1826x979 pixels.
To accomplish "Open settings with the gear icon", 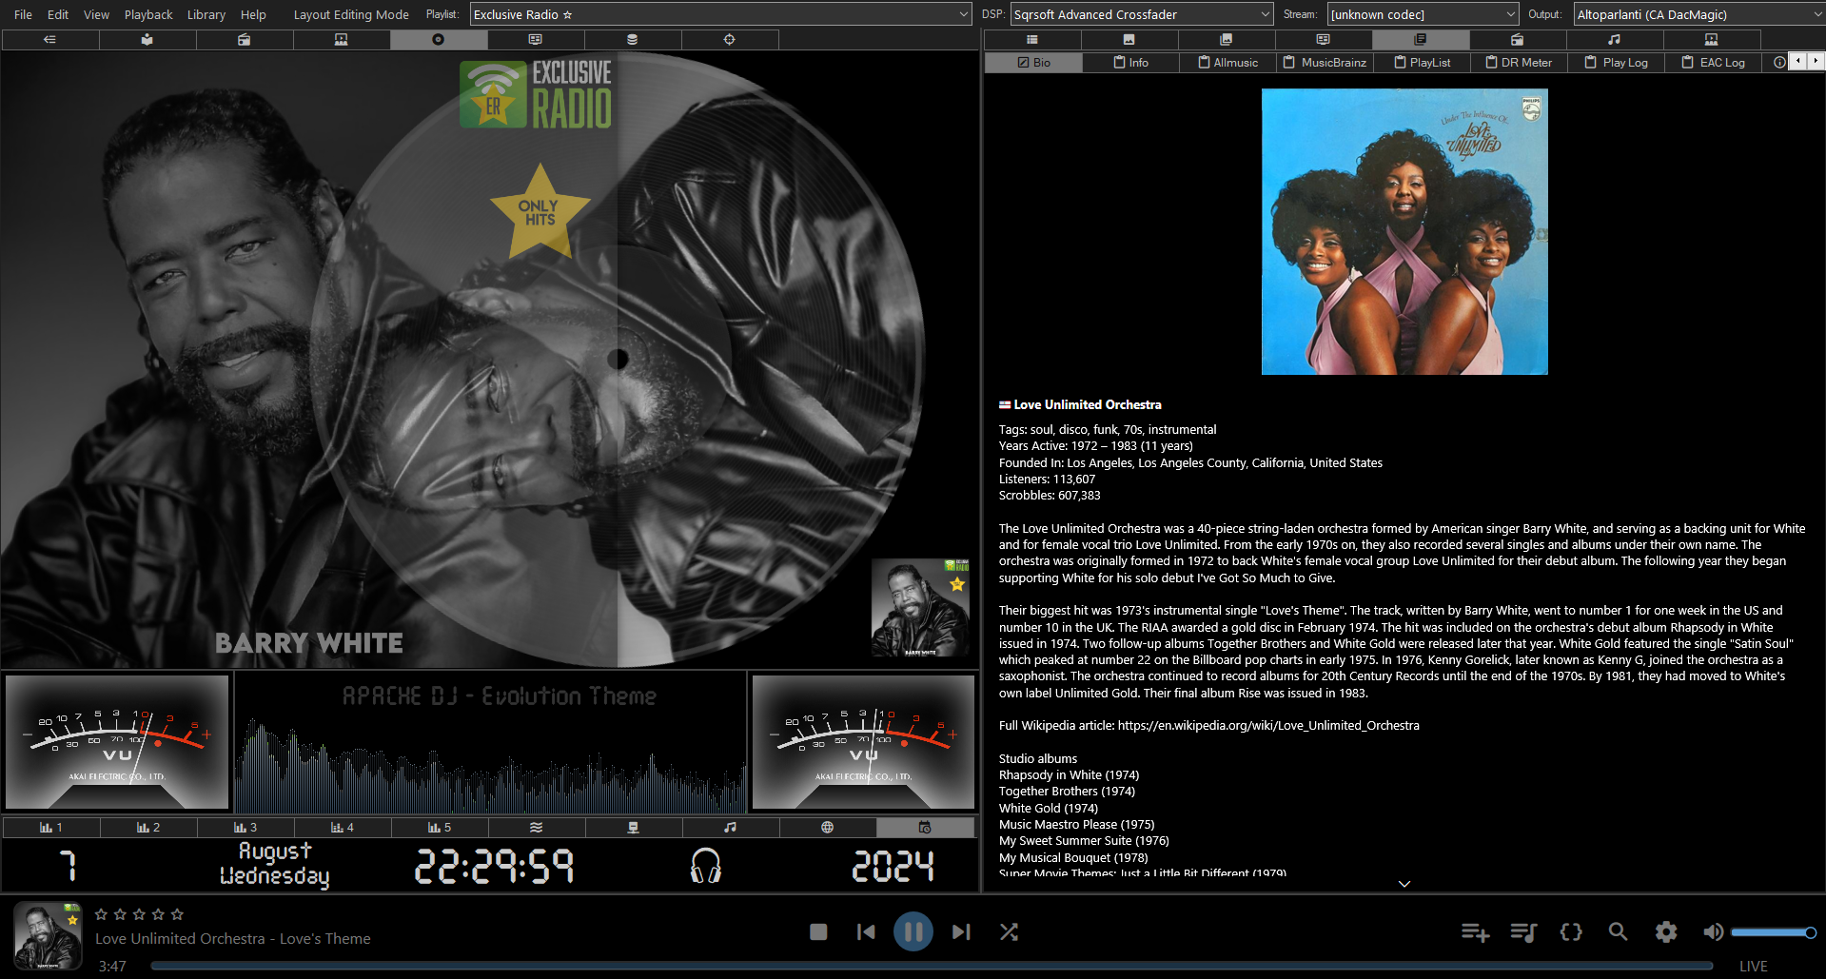I will point(1665,932).
